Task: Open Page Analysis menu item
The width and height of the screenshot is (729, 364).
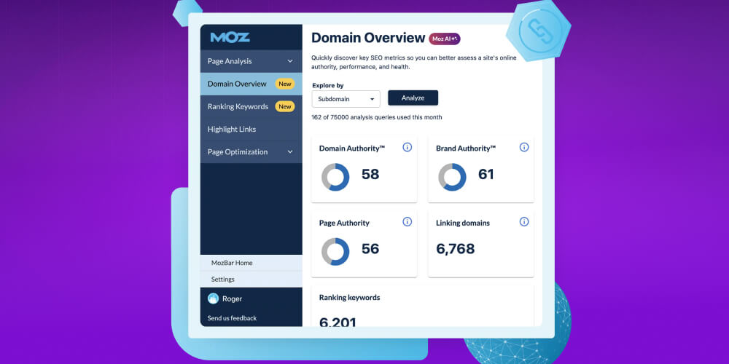Action: (x=251, y=61)
